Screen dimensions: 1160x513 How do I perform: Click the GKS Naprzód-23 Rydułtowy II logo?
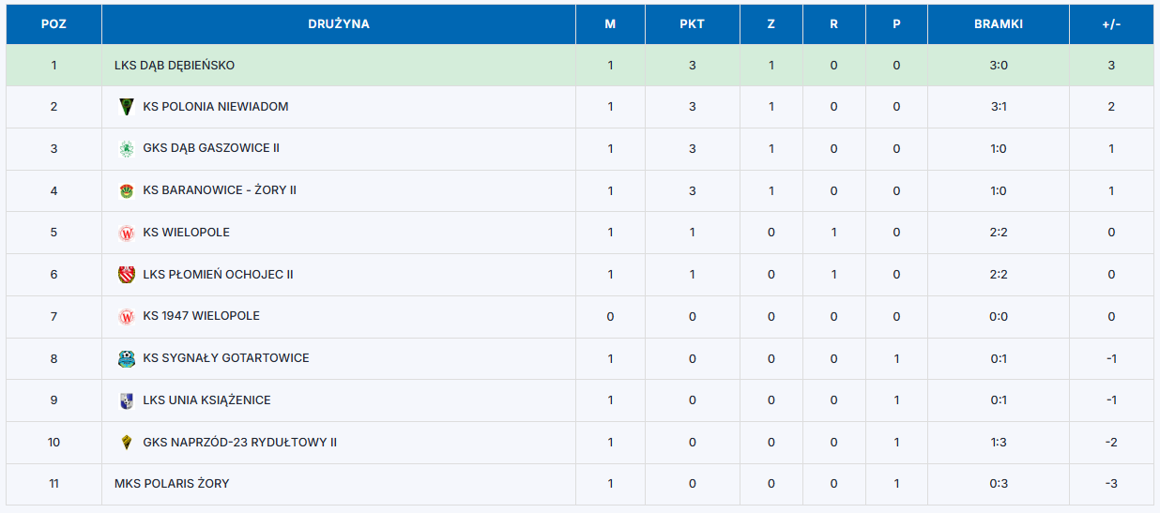pyautogui.click(x=127, y=442)
